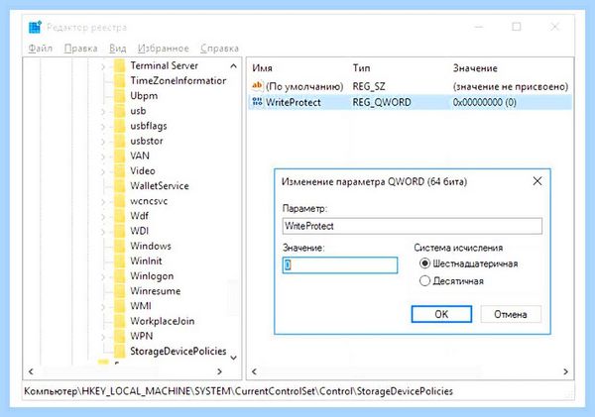Viewport: 595px width, 417px height.
Task: Select the Windows folder icon
Action: coord(120,246)
